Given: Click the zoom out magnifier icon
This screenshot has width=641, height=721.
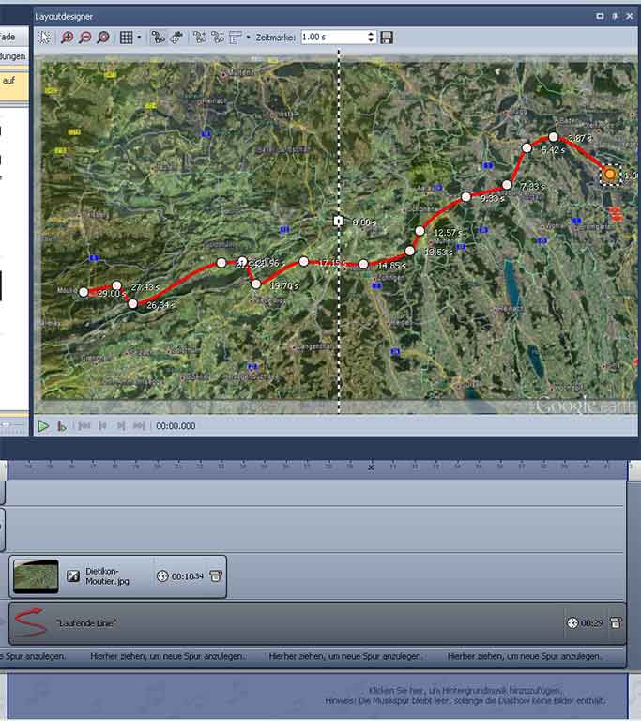Looking at the screenshot, I should click(84, 38).
